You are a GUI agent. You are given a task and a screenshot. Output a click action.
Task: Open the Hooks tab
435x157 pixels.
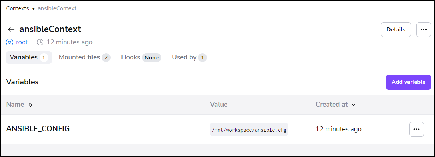[141, 57]
